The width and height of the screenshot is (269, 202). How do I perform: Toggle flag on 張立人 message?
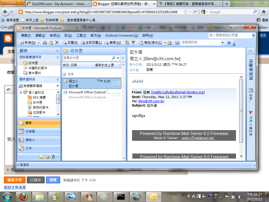[118, 83]
